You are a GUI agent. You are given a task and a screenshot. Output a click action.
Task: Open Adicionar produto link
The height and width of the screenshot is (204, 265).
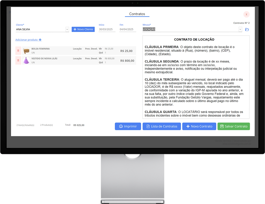27,40
